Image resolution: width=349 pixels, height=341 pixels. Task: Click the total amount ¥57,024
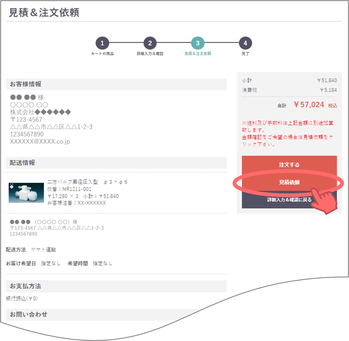[x=309, y=105]
